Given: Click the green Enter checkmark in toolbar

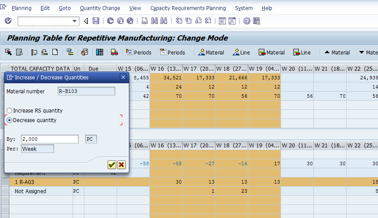Looking at the screenshot, I should (8, 21).
